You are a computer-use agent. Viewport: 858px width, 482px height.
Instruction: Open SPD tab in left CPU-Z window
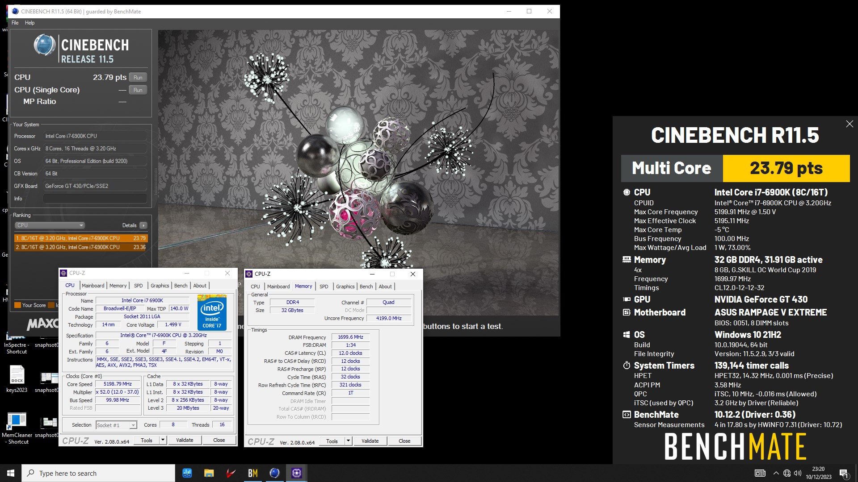coord(139,286)
